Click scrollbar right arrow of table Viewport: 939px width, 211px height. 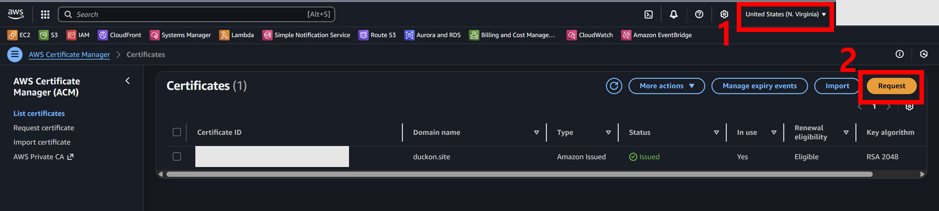point(922,174)
